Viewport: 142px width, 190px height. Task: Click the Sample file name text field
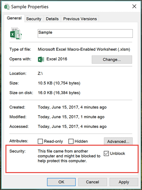pos(85,33)
